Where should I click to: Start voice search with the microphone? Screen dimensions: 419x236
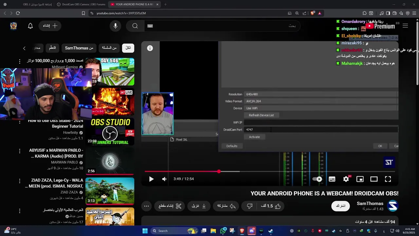[115, 26]
